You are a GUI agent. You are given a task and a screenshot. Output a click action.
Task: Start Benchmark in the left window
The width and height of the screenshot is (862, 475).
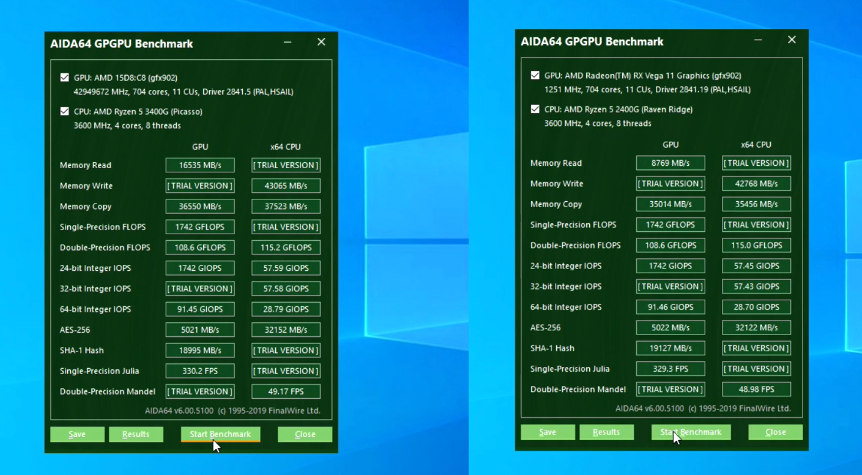point(220,434)
